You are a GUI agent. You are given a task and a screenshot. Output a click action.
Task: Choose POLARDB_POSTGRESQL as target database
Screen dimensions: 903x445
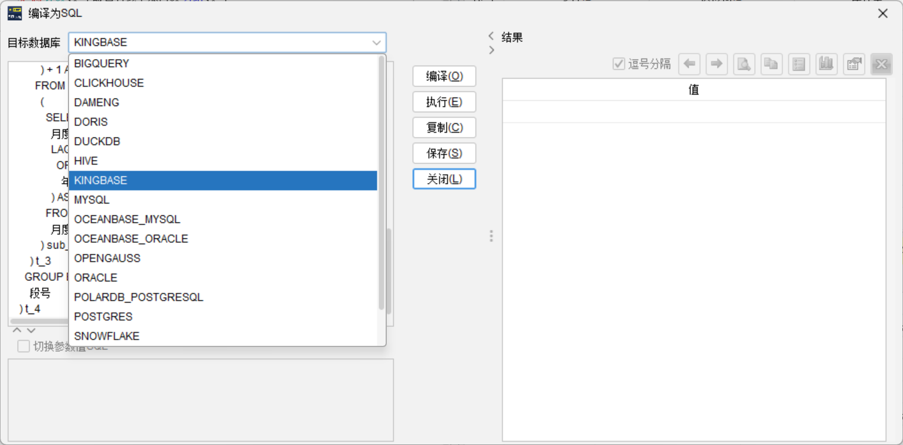pos(223,297)
